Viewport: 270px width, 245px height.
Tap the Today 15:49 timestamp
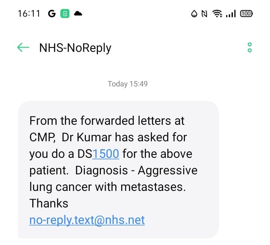pyautogui.click(x=127, y=84)
